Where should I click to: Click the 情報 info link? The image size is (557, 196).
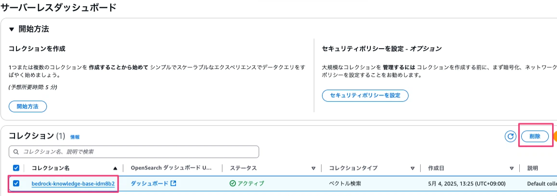[75, 137]
